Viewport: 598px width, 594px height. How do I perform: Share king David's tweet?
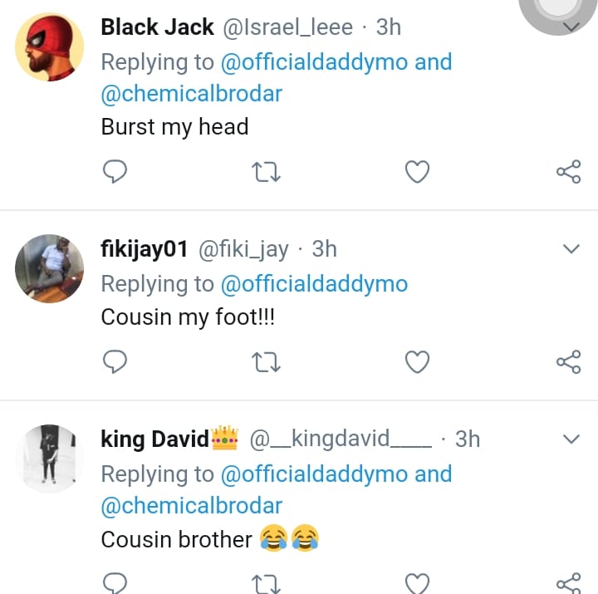pyautogui.click(x=568, y=583)
